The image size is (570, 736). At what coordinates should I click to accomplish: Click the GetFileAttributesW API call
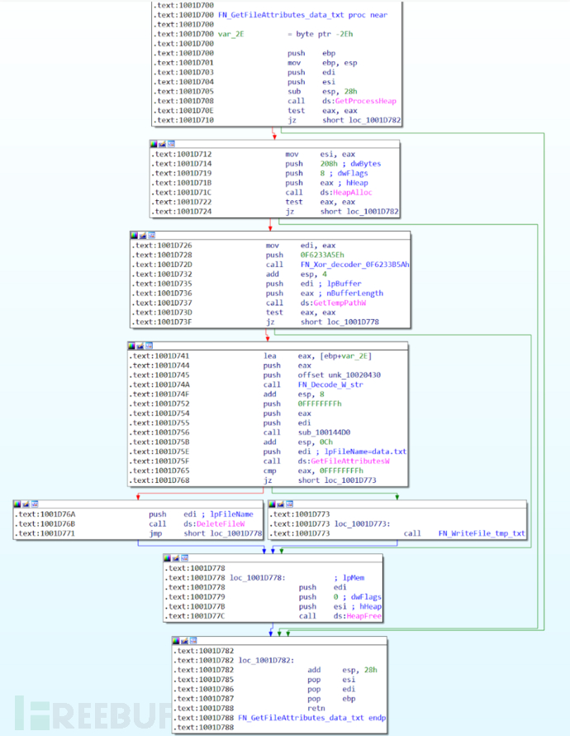[346, 461]
